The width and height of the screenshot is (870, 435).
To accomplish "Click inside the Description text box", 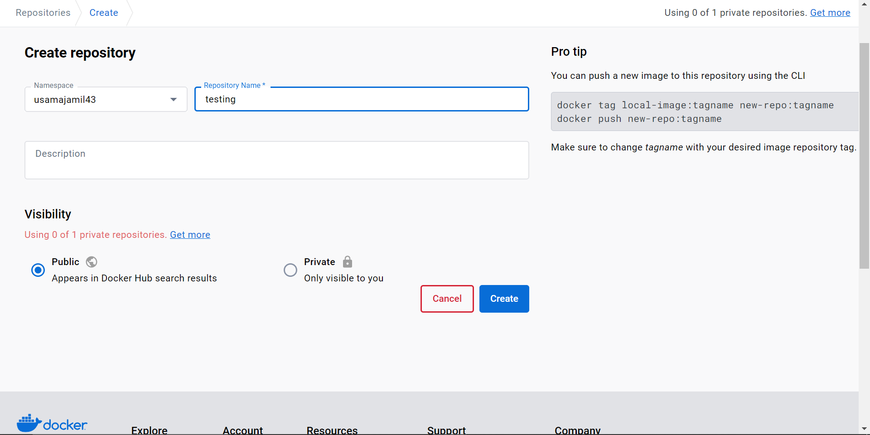I will (276, 160).
